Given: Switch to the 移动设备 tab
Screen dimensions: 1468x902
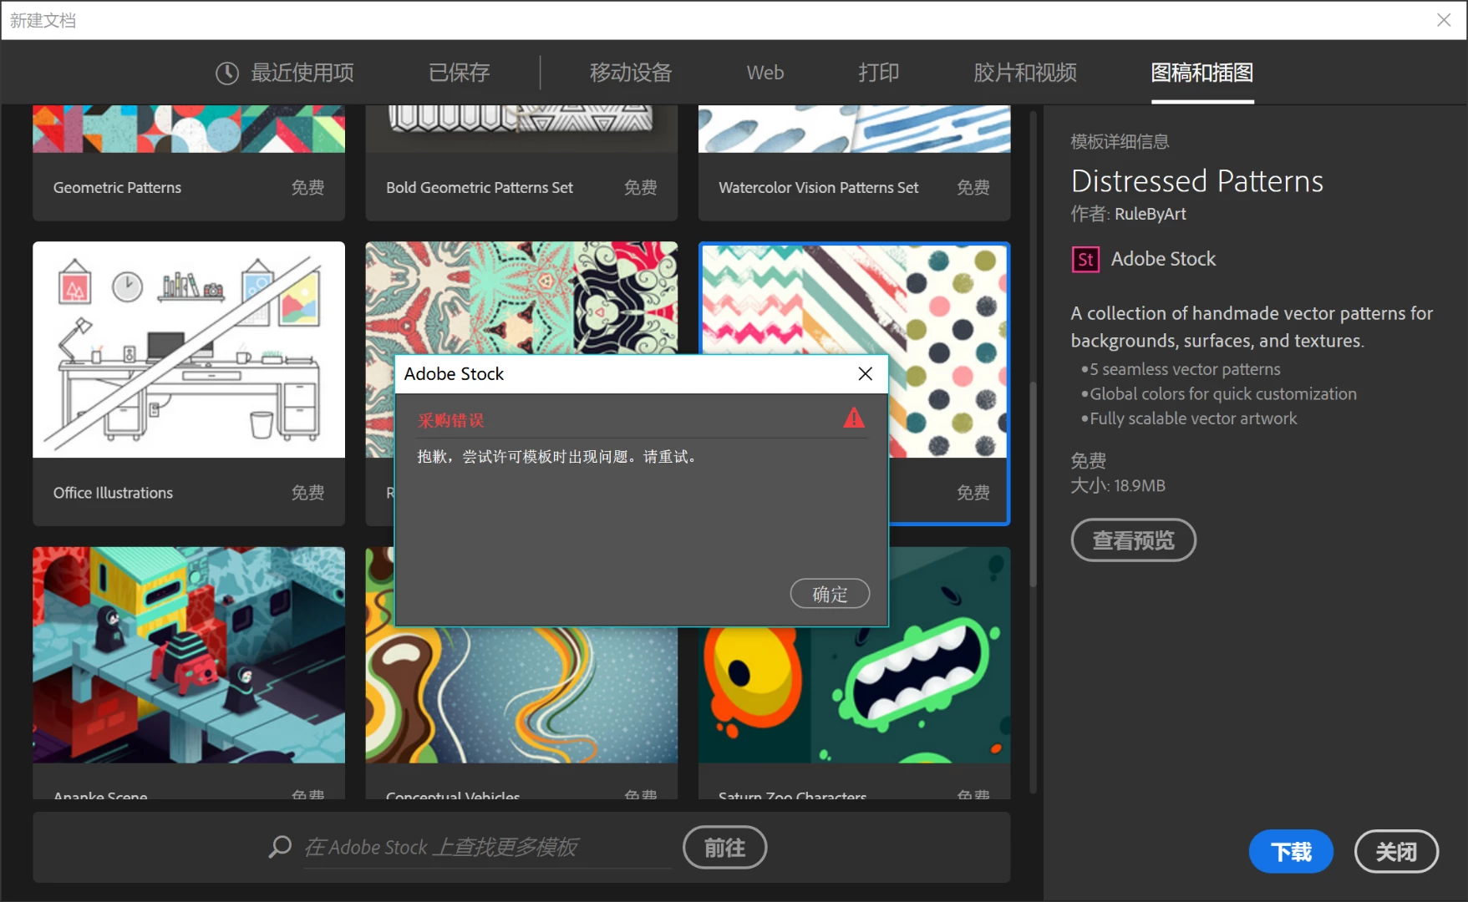Looking at the screenshot, I should point(631,73).
